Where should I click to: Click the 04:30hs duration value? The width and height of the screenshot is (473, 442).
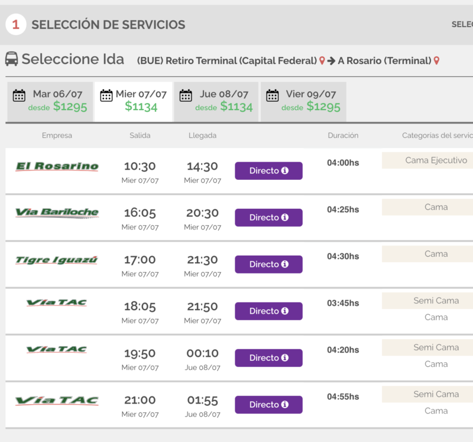point(343,257)
